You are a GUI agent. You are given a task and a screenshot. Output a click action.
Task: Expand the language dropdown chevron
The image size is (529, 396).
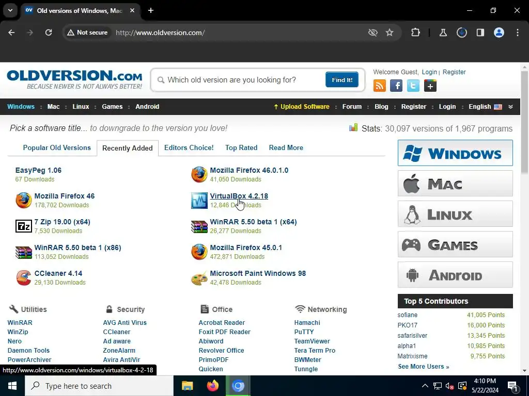click(x=510, y=107)
